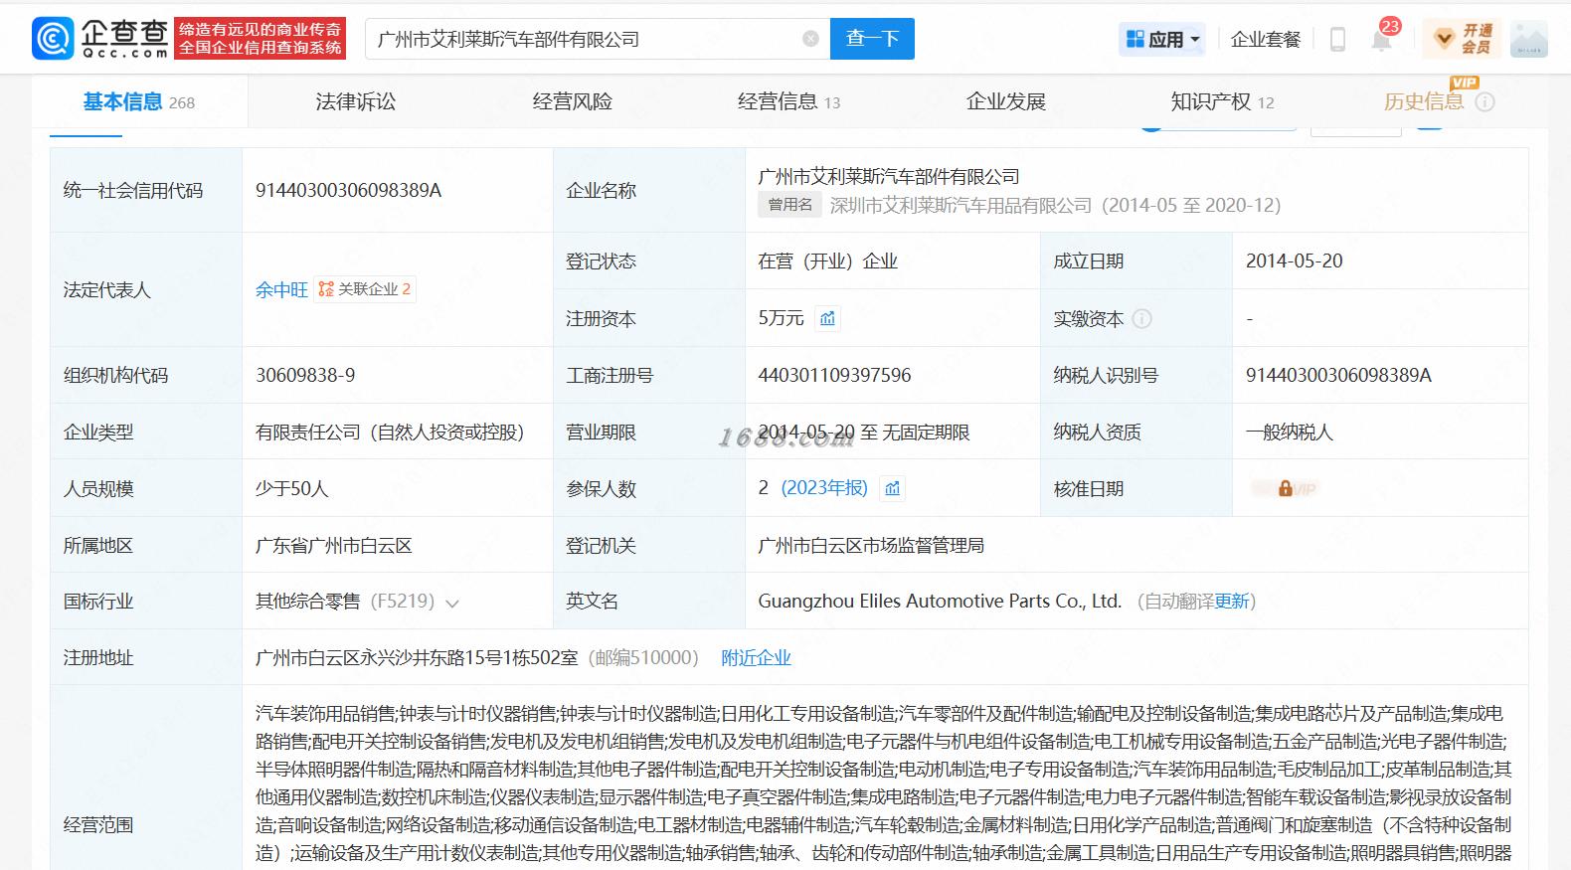The image size is (1571, 870).
Task: Click the 曾用名 label tag
Action: tap(790, 205)
